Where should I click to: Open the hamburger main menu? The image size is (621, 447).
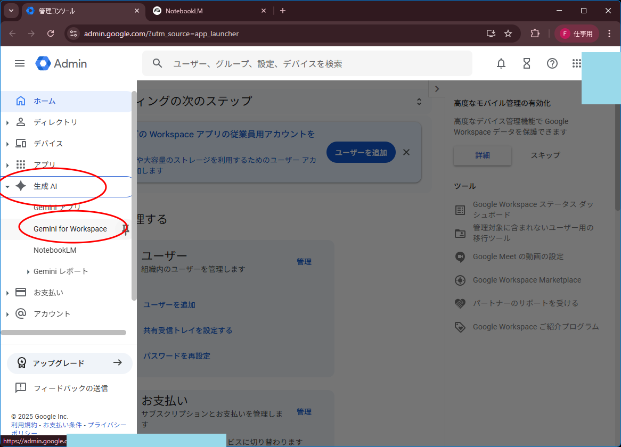(x=20, y=63)
